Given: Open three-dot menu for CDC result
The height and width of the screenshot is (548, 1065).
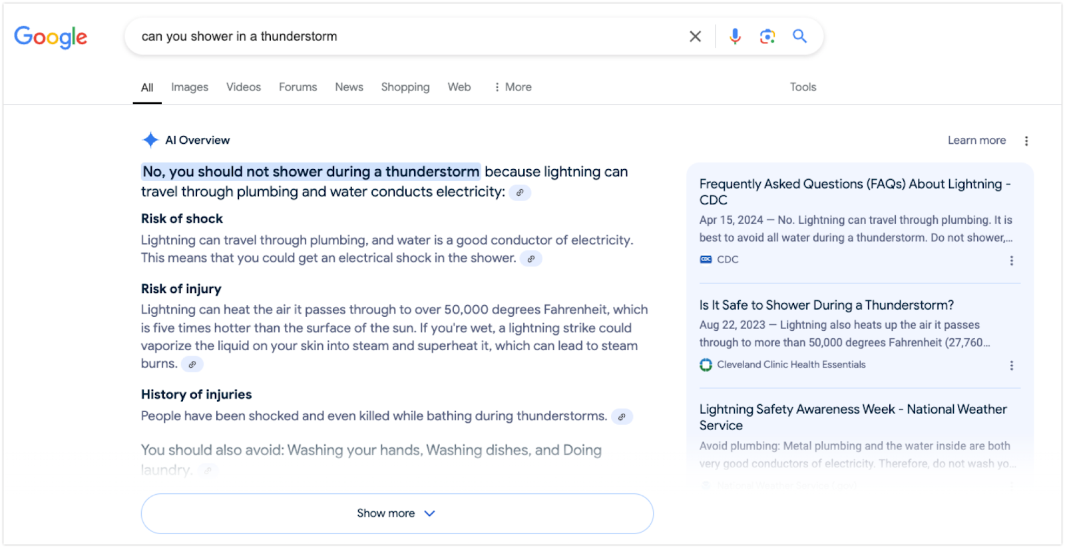Looking at the screenshot, I should [x=1012, y=260].
